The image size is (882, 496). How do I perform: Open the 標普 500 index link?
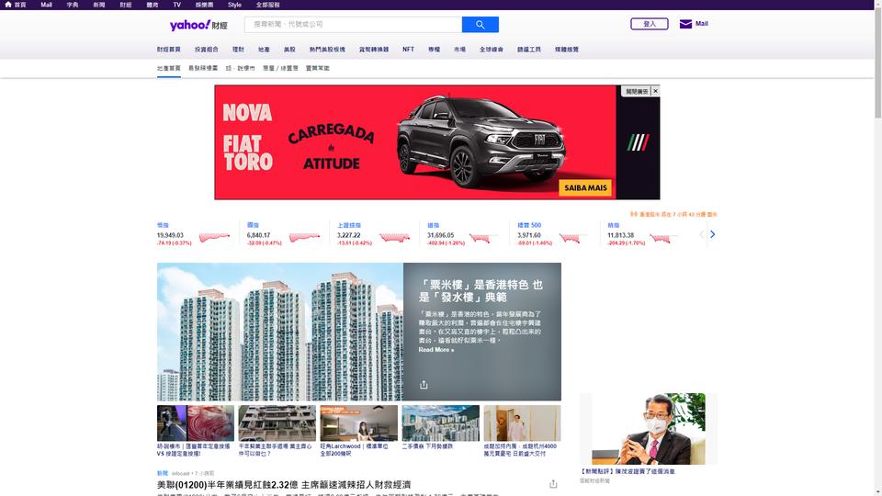tap(529, 225)
